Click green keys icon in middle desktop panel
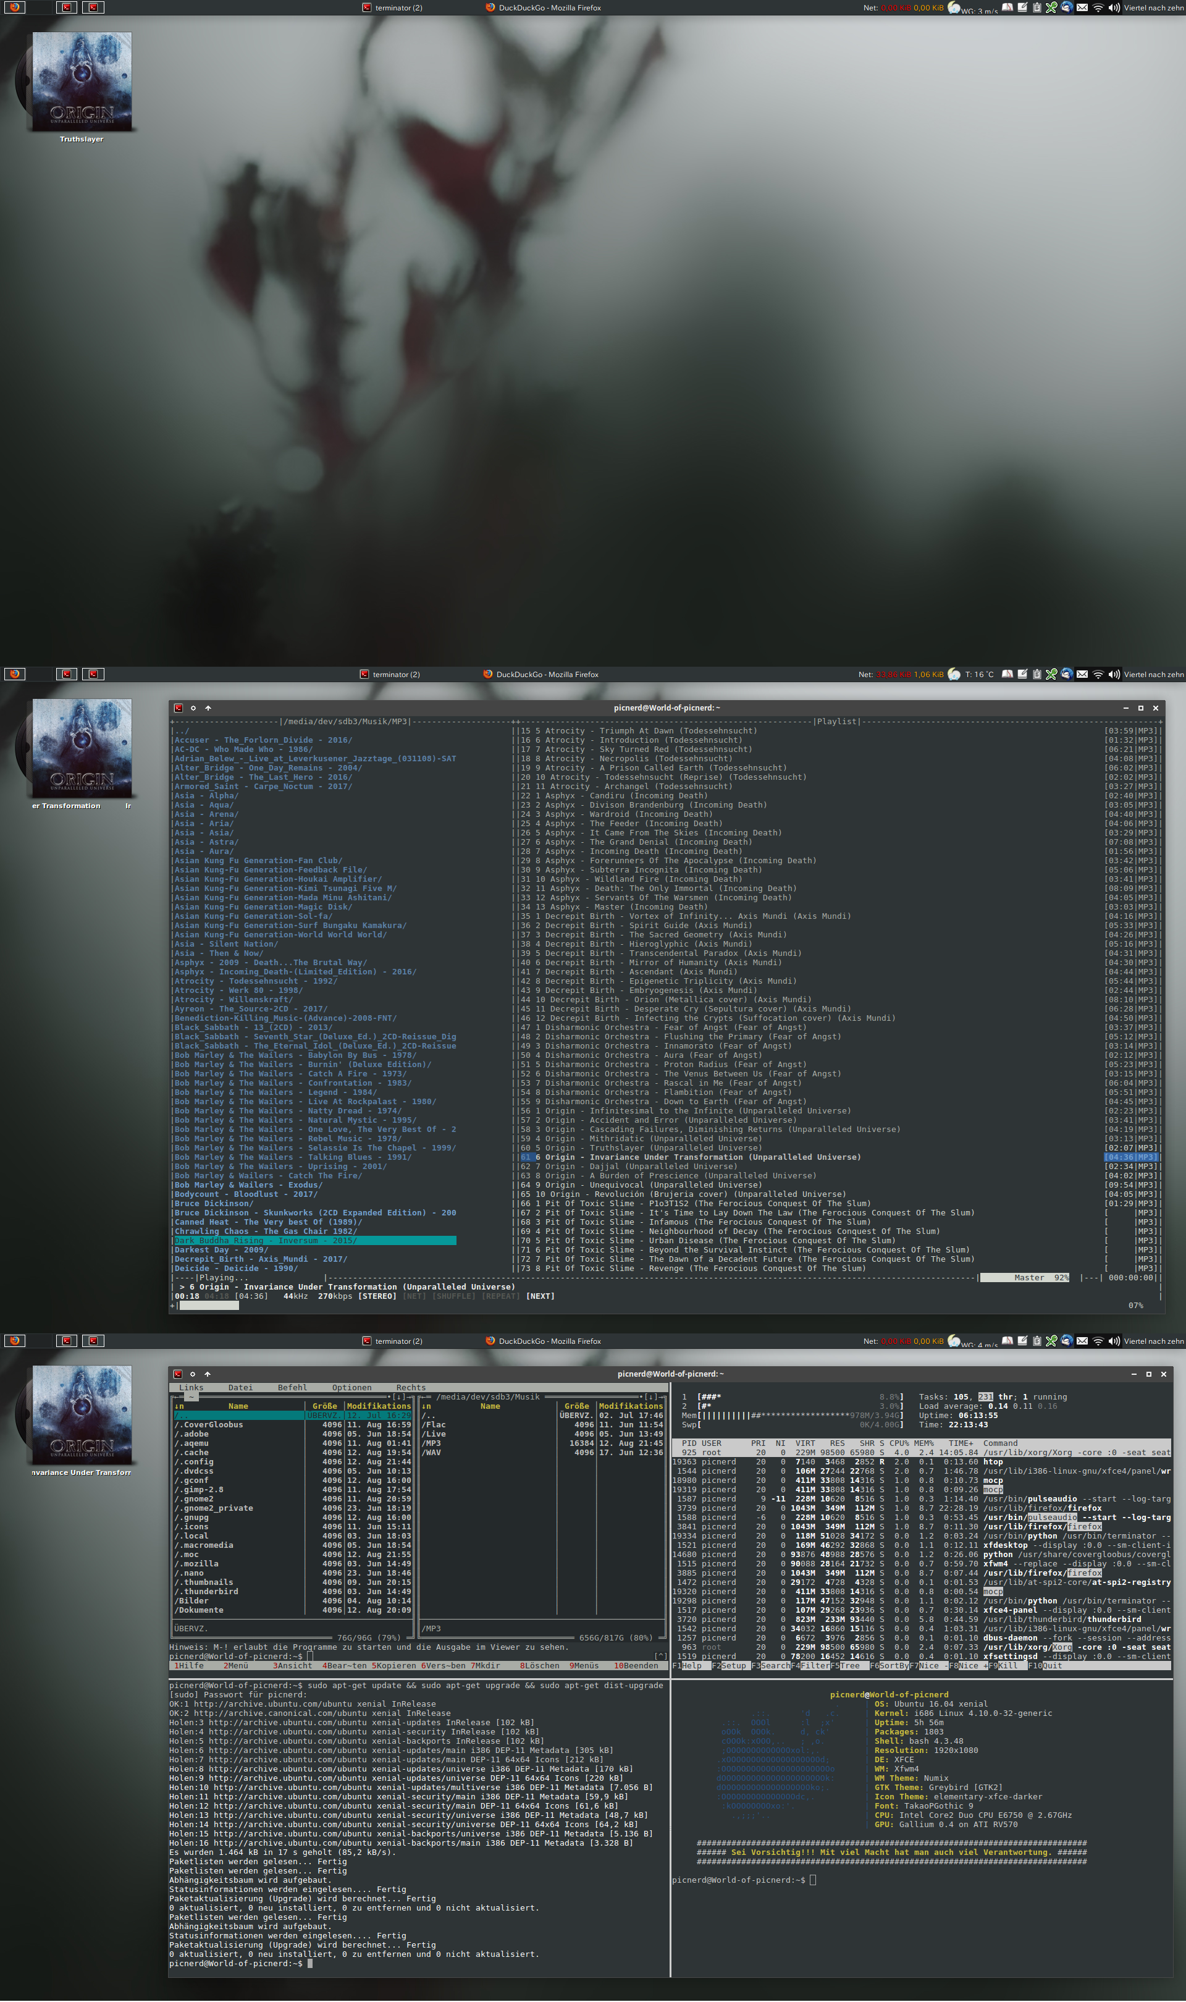1186x2002 pixels. [1051, 674]
